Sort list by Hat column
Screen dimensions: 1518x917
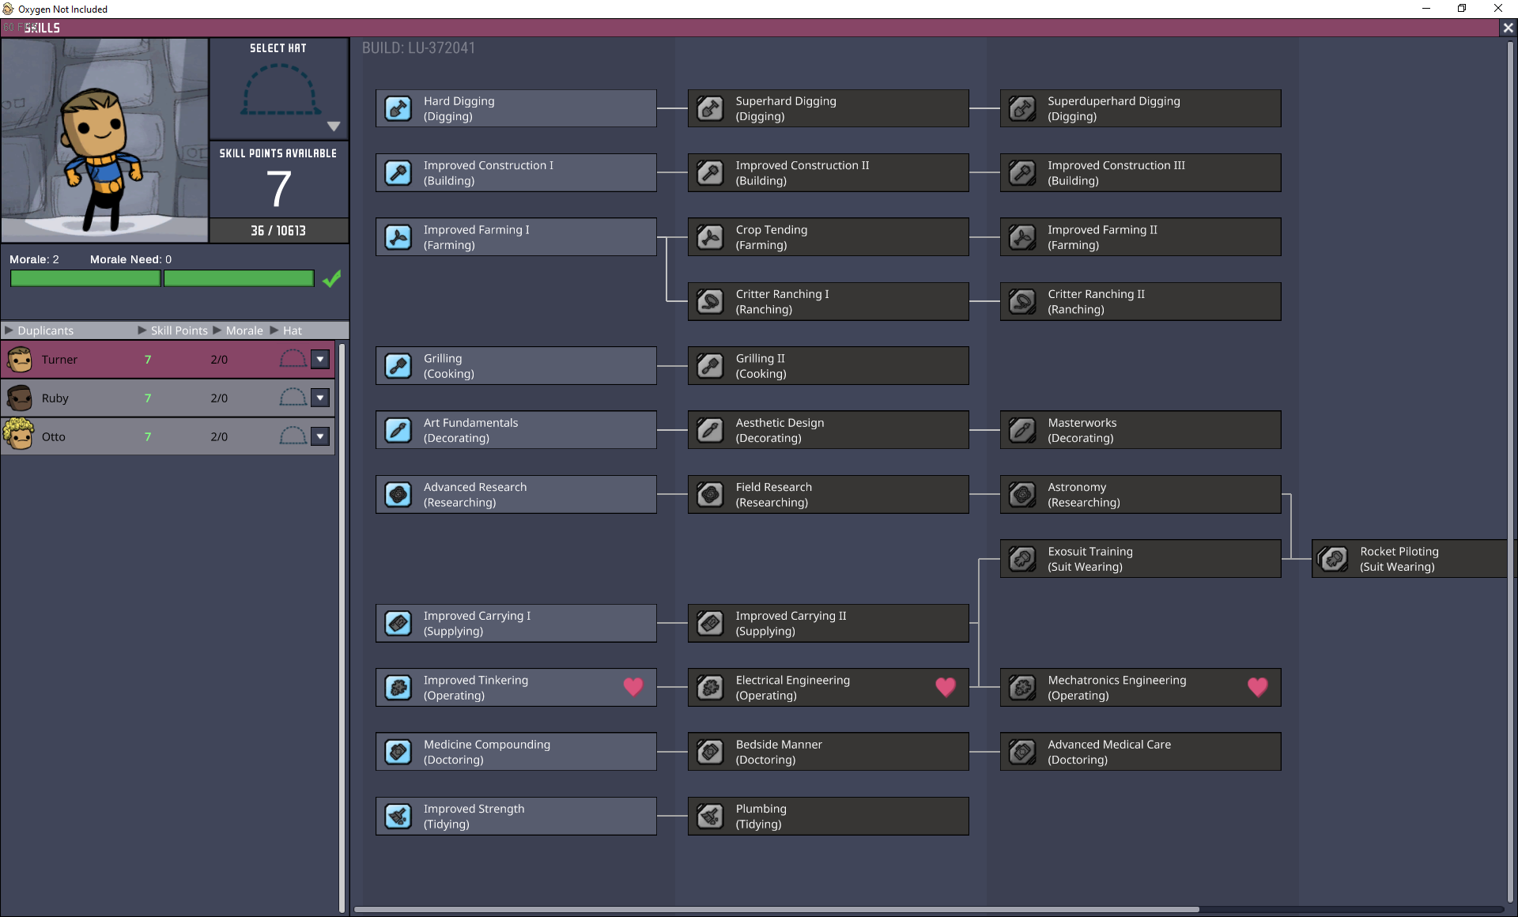pos(286,330)
